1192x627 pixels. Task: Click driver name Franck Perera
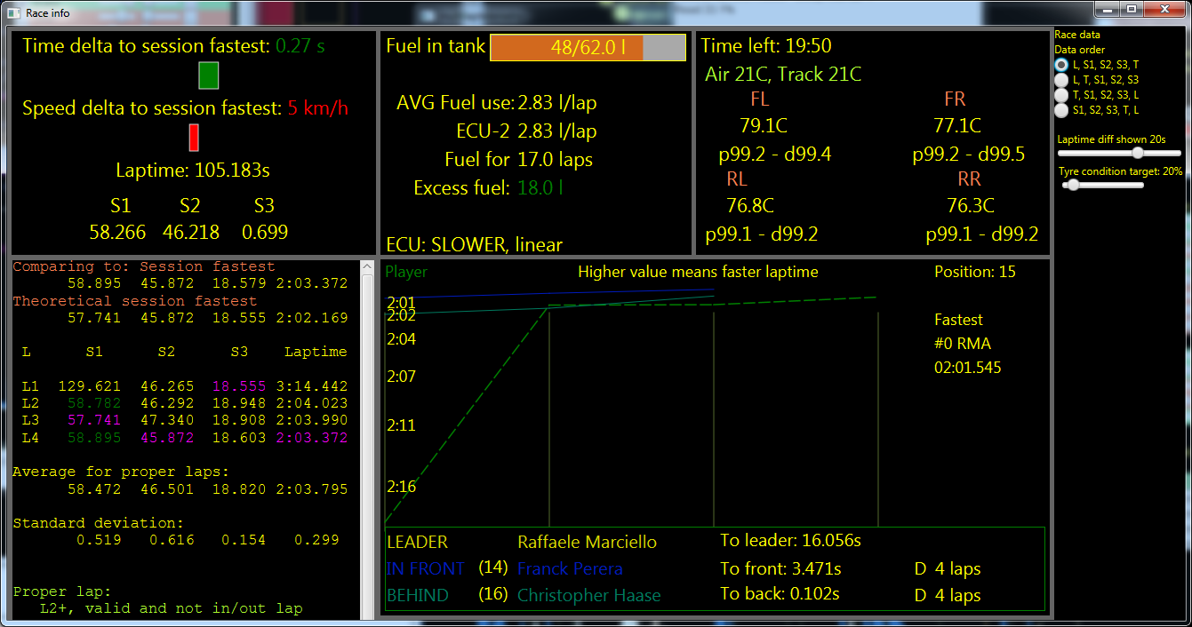point(570,569)
